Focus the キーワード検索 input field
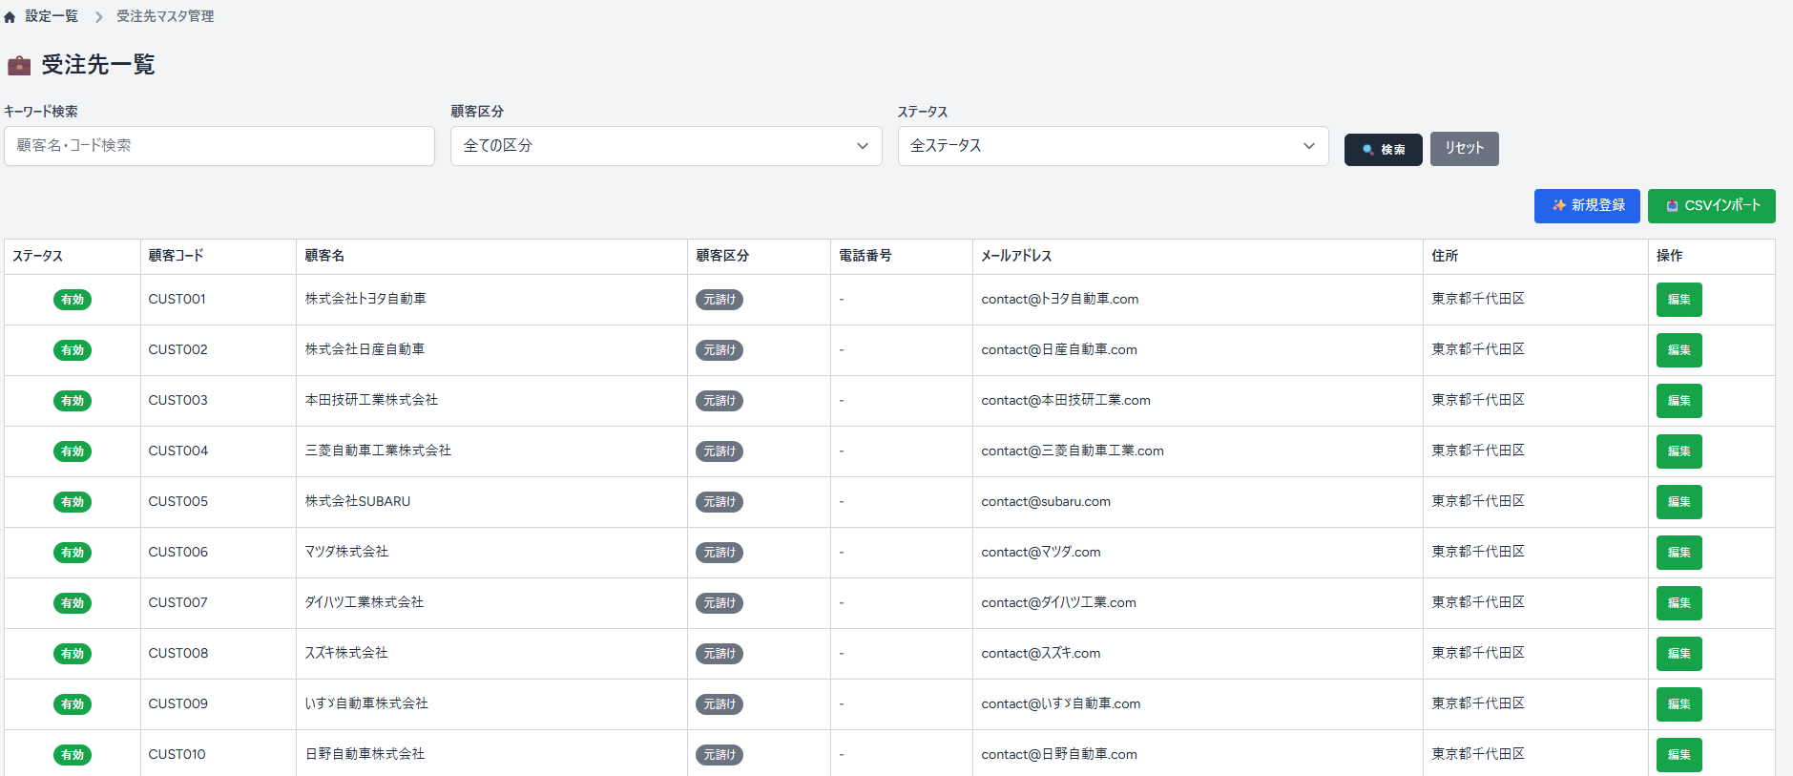The height and width of the screenshot is (776, 1793). [x=219, y=146]
